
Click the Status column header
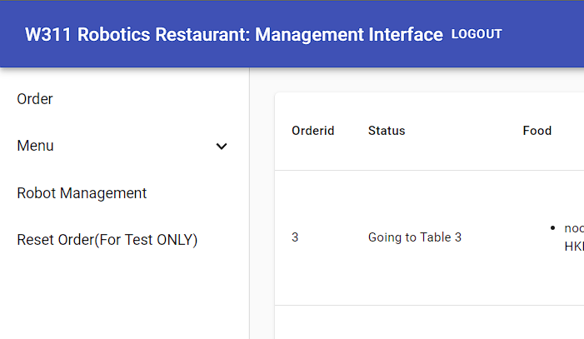[x=387, y=131]
